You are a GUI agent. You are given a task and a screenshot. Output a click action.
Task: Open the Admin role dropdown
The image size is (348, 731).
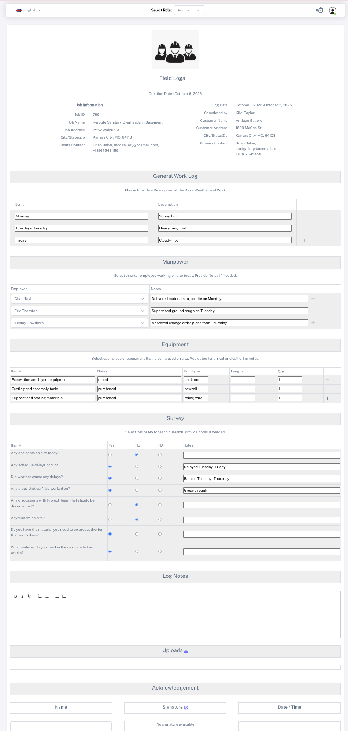coord(189,10)
